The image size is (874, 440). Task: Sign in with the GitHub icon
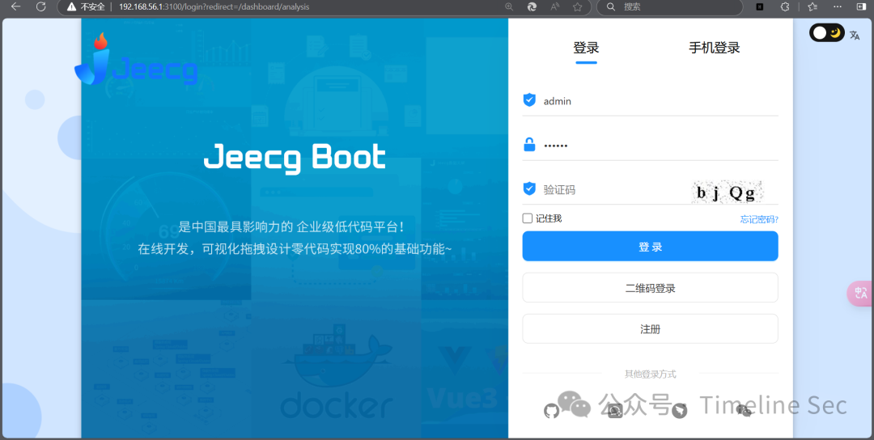pyautogui.click(x=551, y=411)
